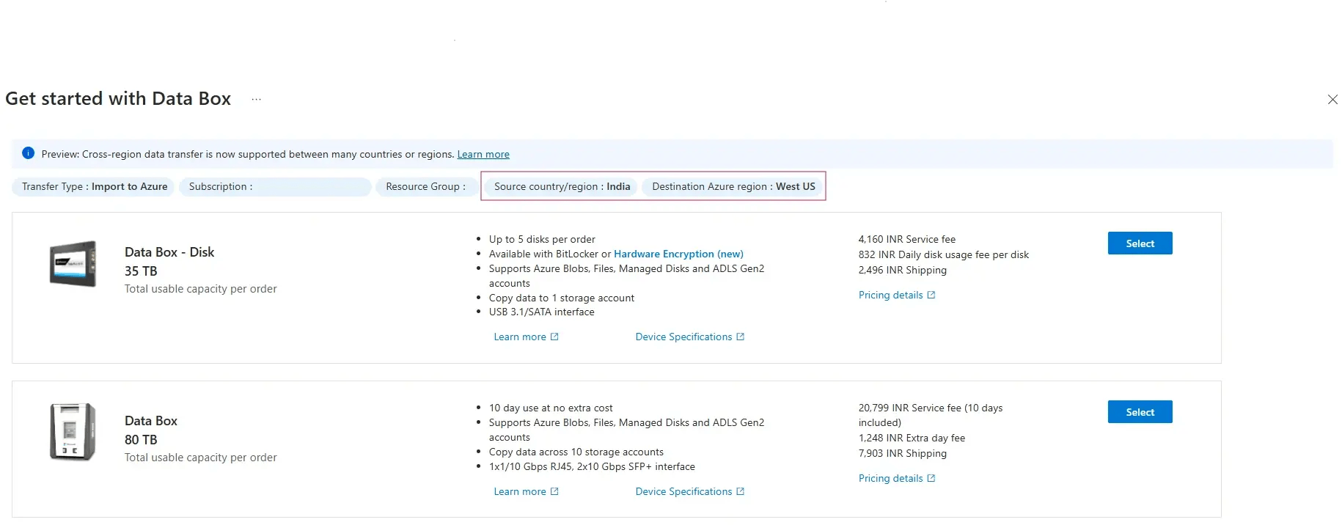The image size is (1342, 525).
Task: Select the Data Box 80 TB option
Action: [x=1140, y=412]
